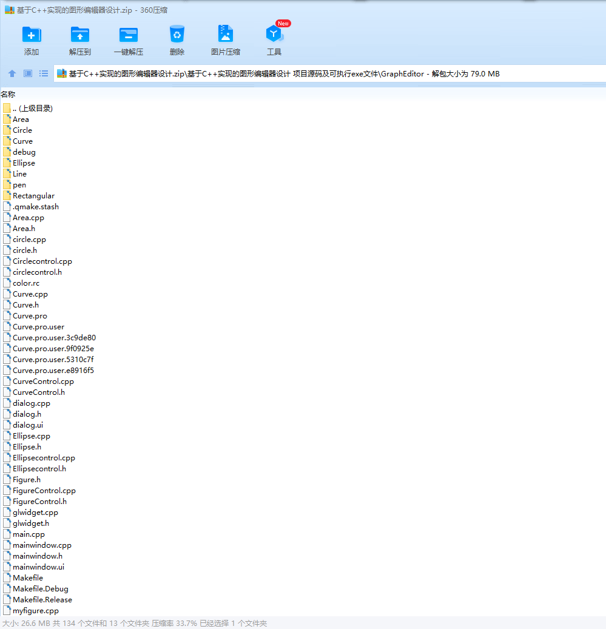
Task: Select the color.rc file
Action: pyautogui.click(x=21, y=283)
